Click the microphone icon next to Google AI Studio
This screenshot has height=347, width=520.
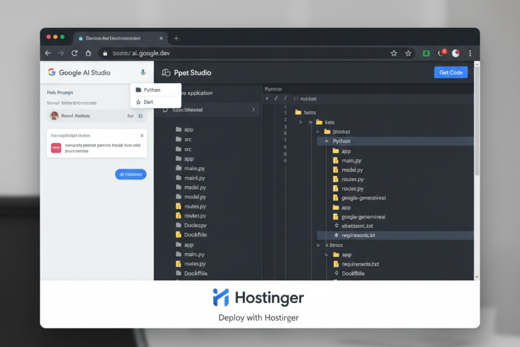[x=143, y=72]
